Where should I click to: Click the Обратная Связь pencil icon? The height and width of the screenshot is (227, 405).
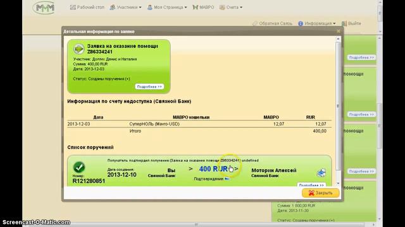click(x=255, y=23)
